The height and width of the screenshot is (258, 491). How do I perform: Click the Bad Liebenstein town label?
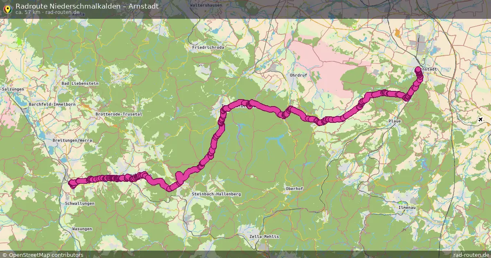click(x=80, y=84)
